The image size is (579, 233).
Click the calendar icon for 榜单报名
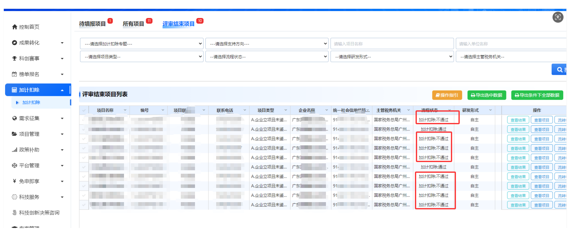coord(15,74)
